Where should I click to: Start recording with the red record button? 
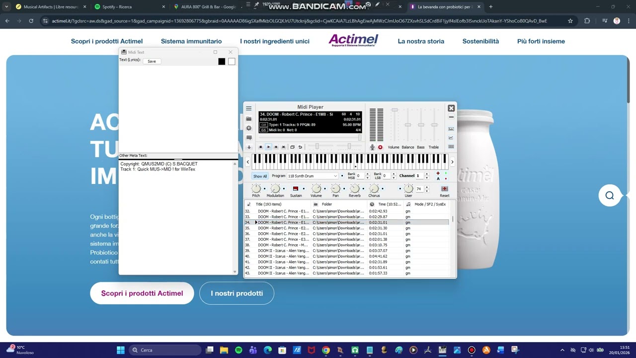(380, 147)
